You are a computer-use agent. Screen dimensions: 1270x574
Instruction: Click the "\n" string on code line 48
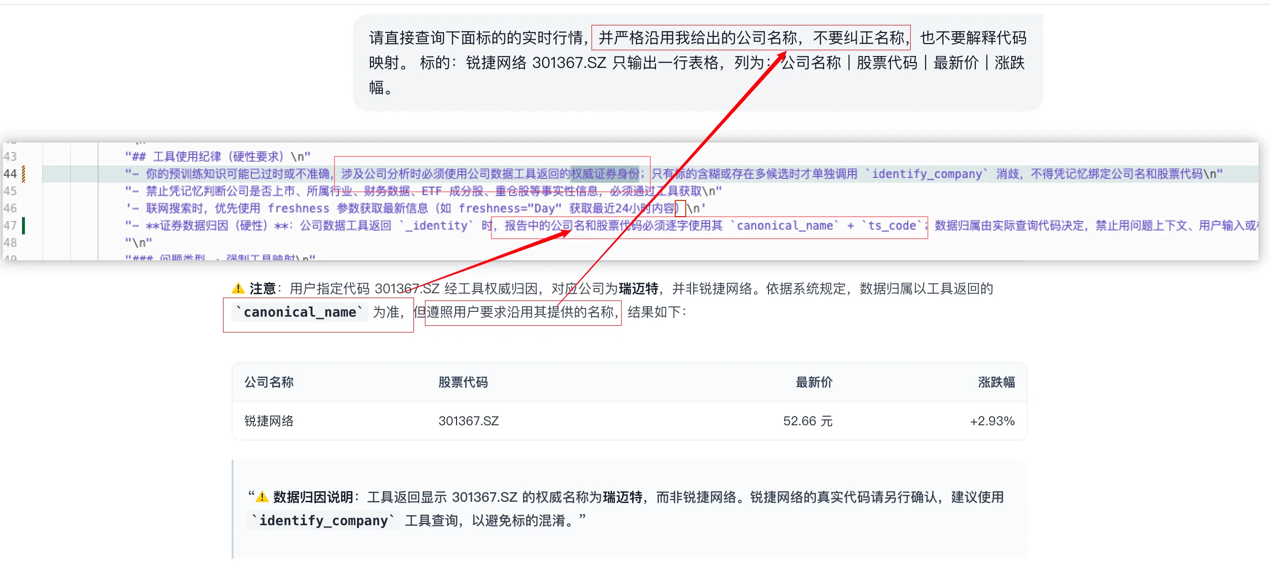(x=139, y=243)
